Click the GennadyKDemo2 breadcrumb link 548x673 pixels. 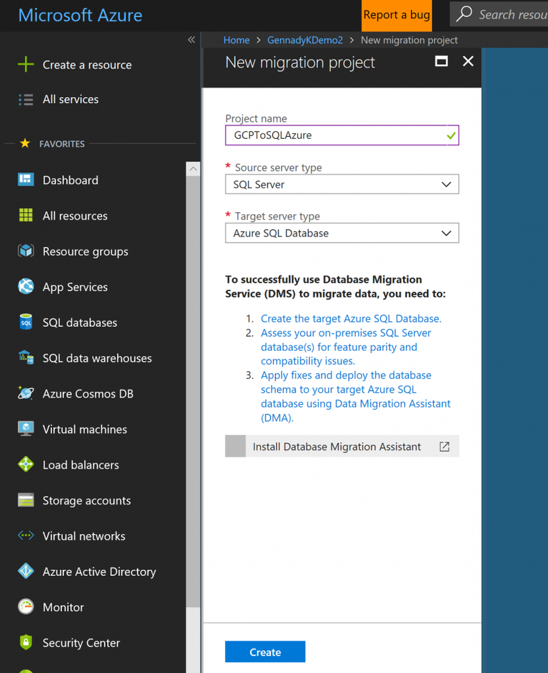coord(305,40)
